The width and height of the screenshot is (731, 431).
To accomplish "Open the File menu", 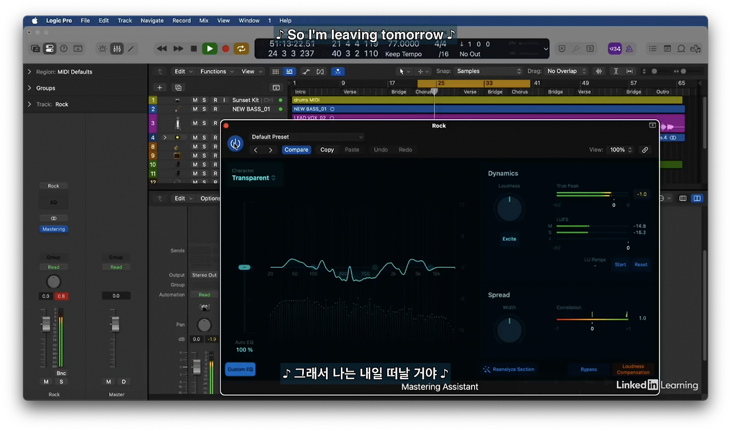I will point(85,21).
